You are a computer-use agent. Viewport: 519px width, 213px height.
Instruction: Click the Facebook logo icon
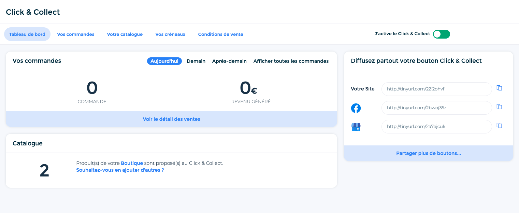point(356,108)
